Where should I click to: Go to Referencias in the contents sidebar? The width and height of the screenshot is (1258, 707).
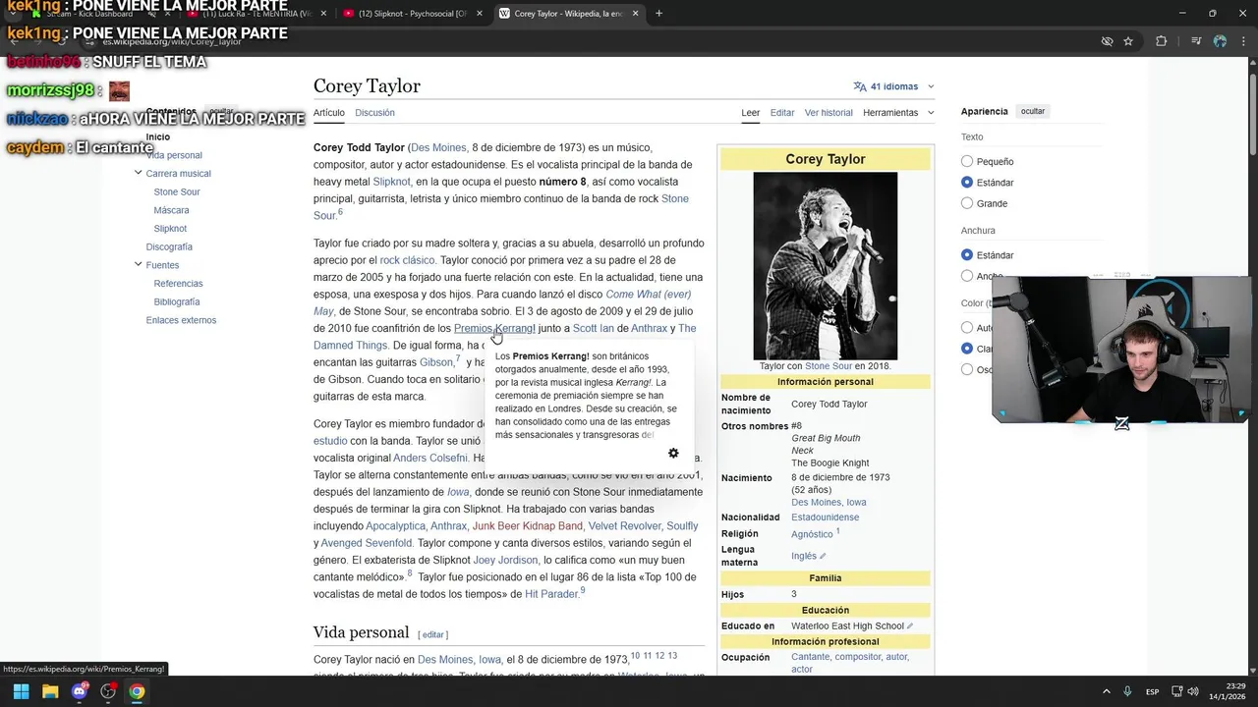178,283
